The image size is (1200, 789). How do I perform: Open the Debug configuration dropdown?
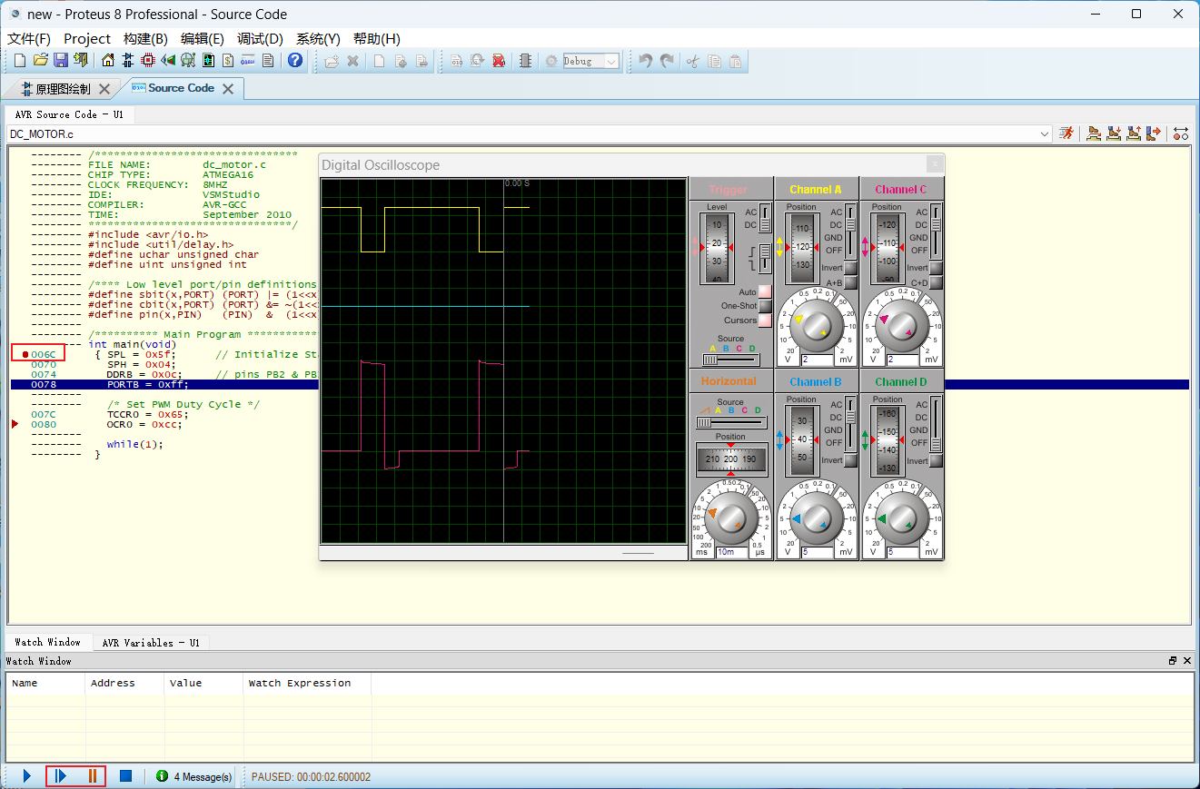[x=612, y=61]
